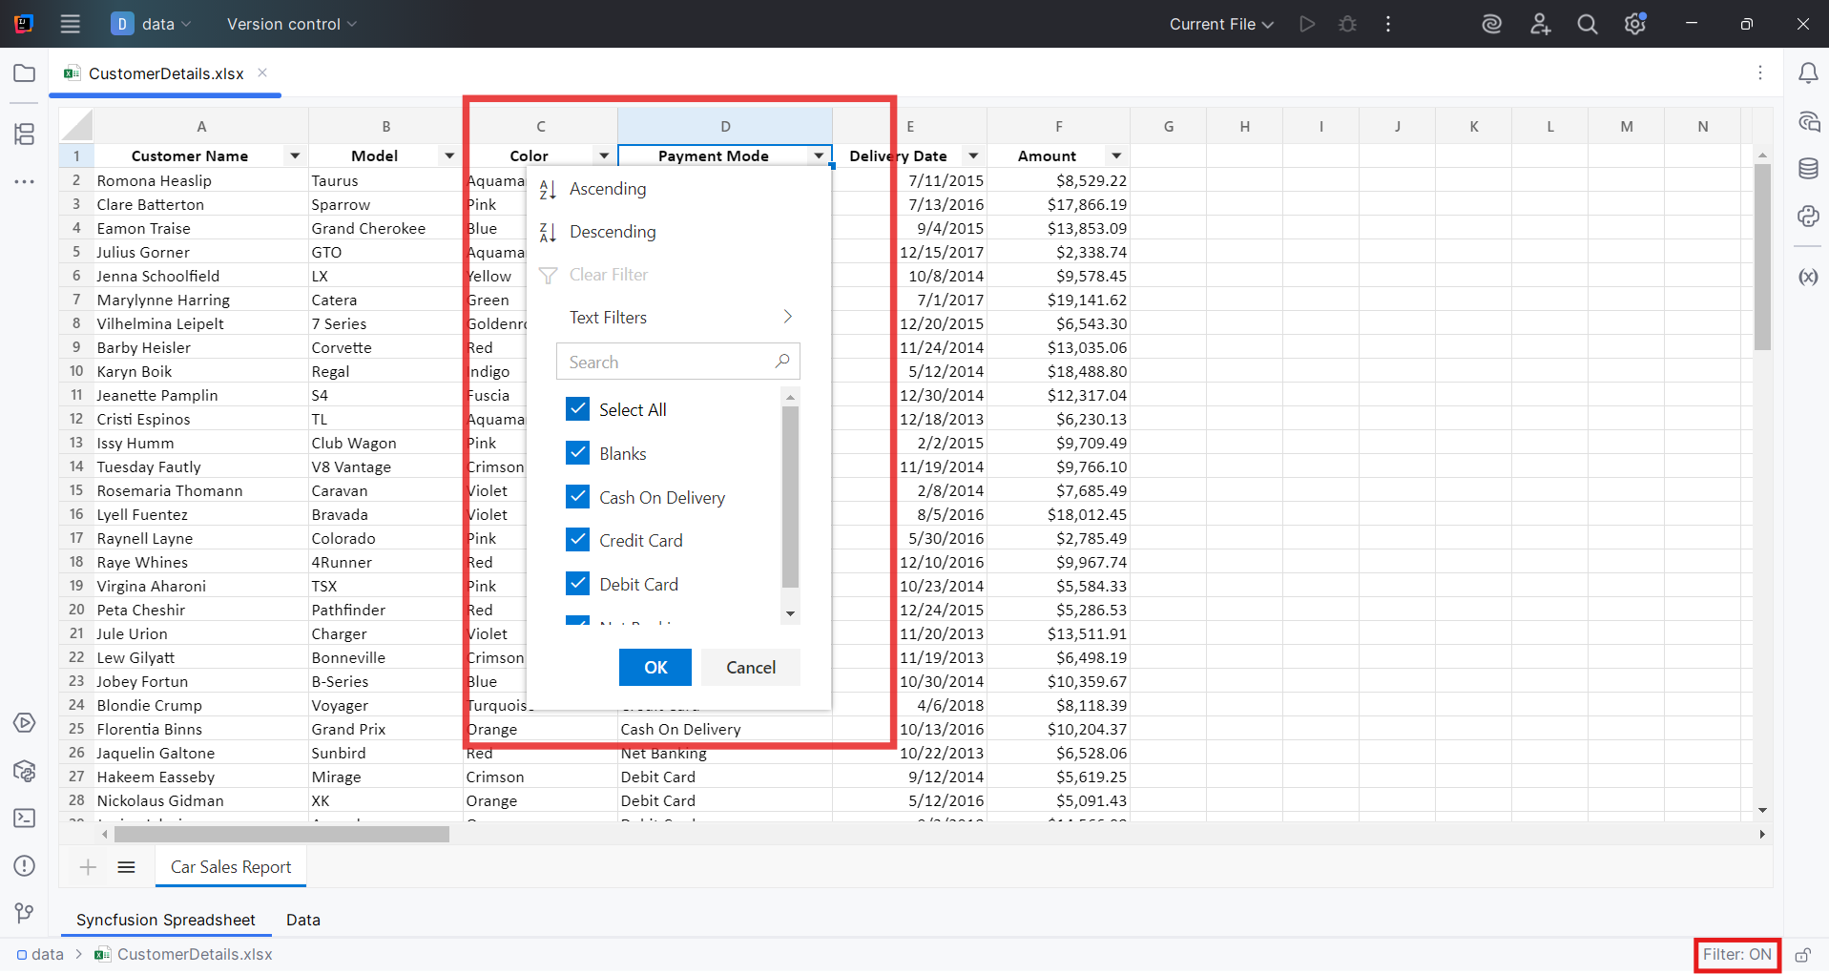Viewport: 1829px width, 974px height.
Task: Uncheck Cash On Delivery in the filter
Action: click(577, 496)
